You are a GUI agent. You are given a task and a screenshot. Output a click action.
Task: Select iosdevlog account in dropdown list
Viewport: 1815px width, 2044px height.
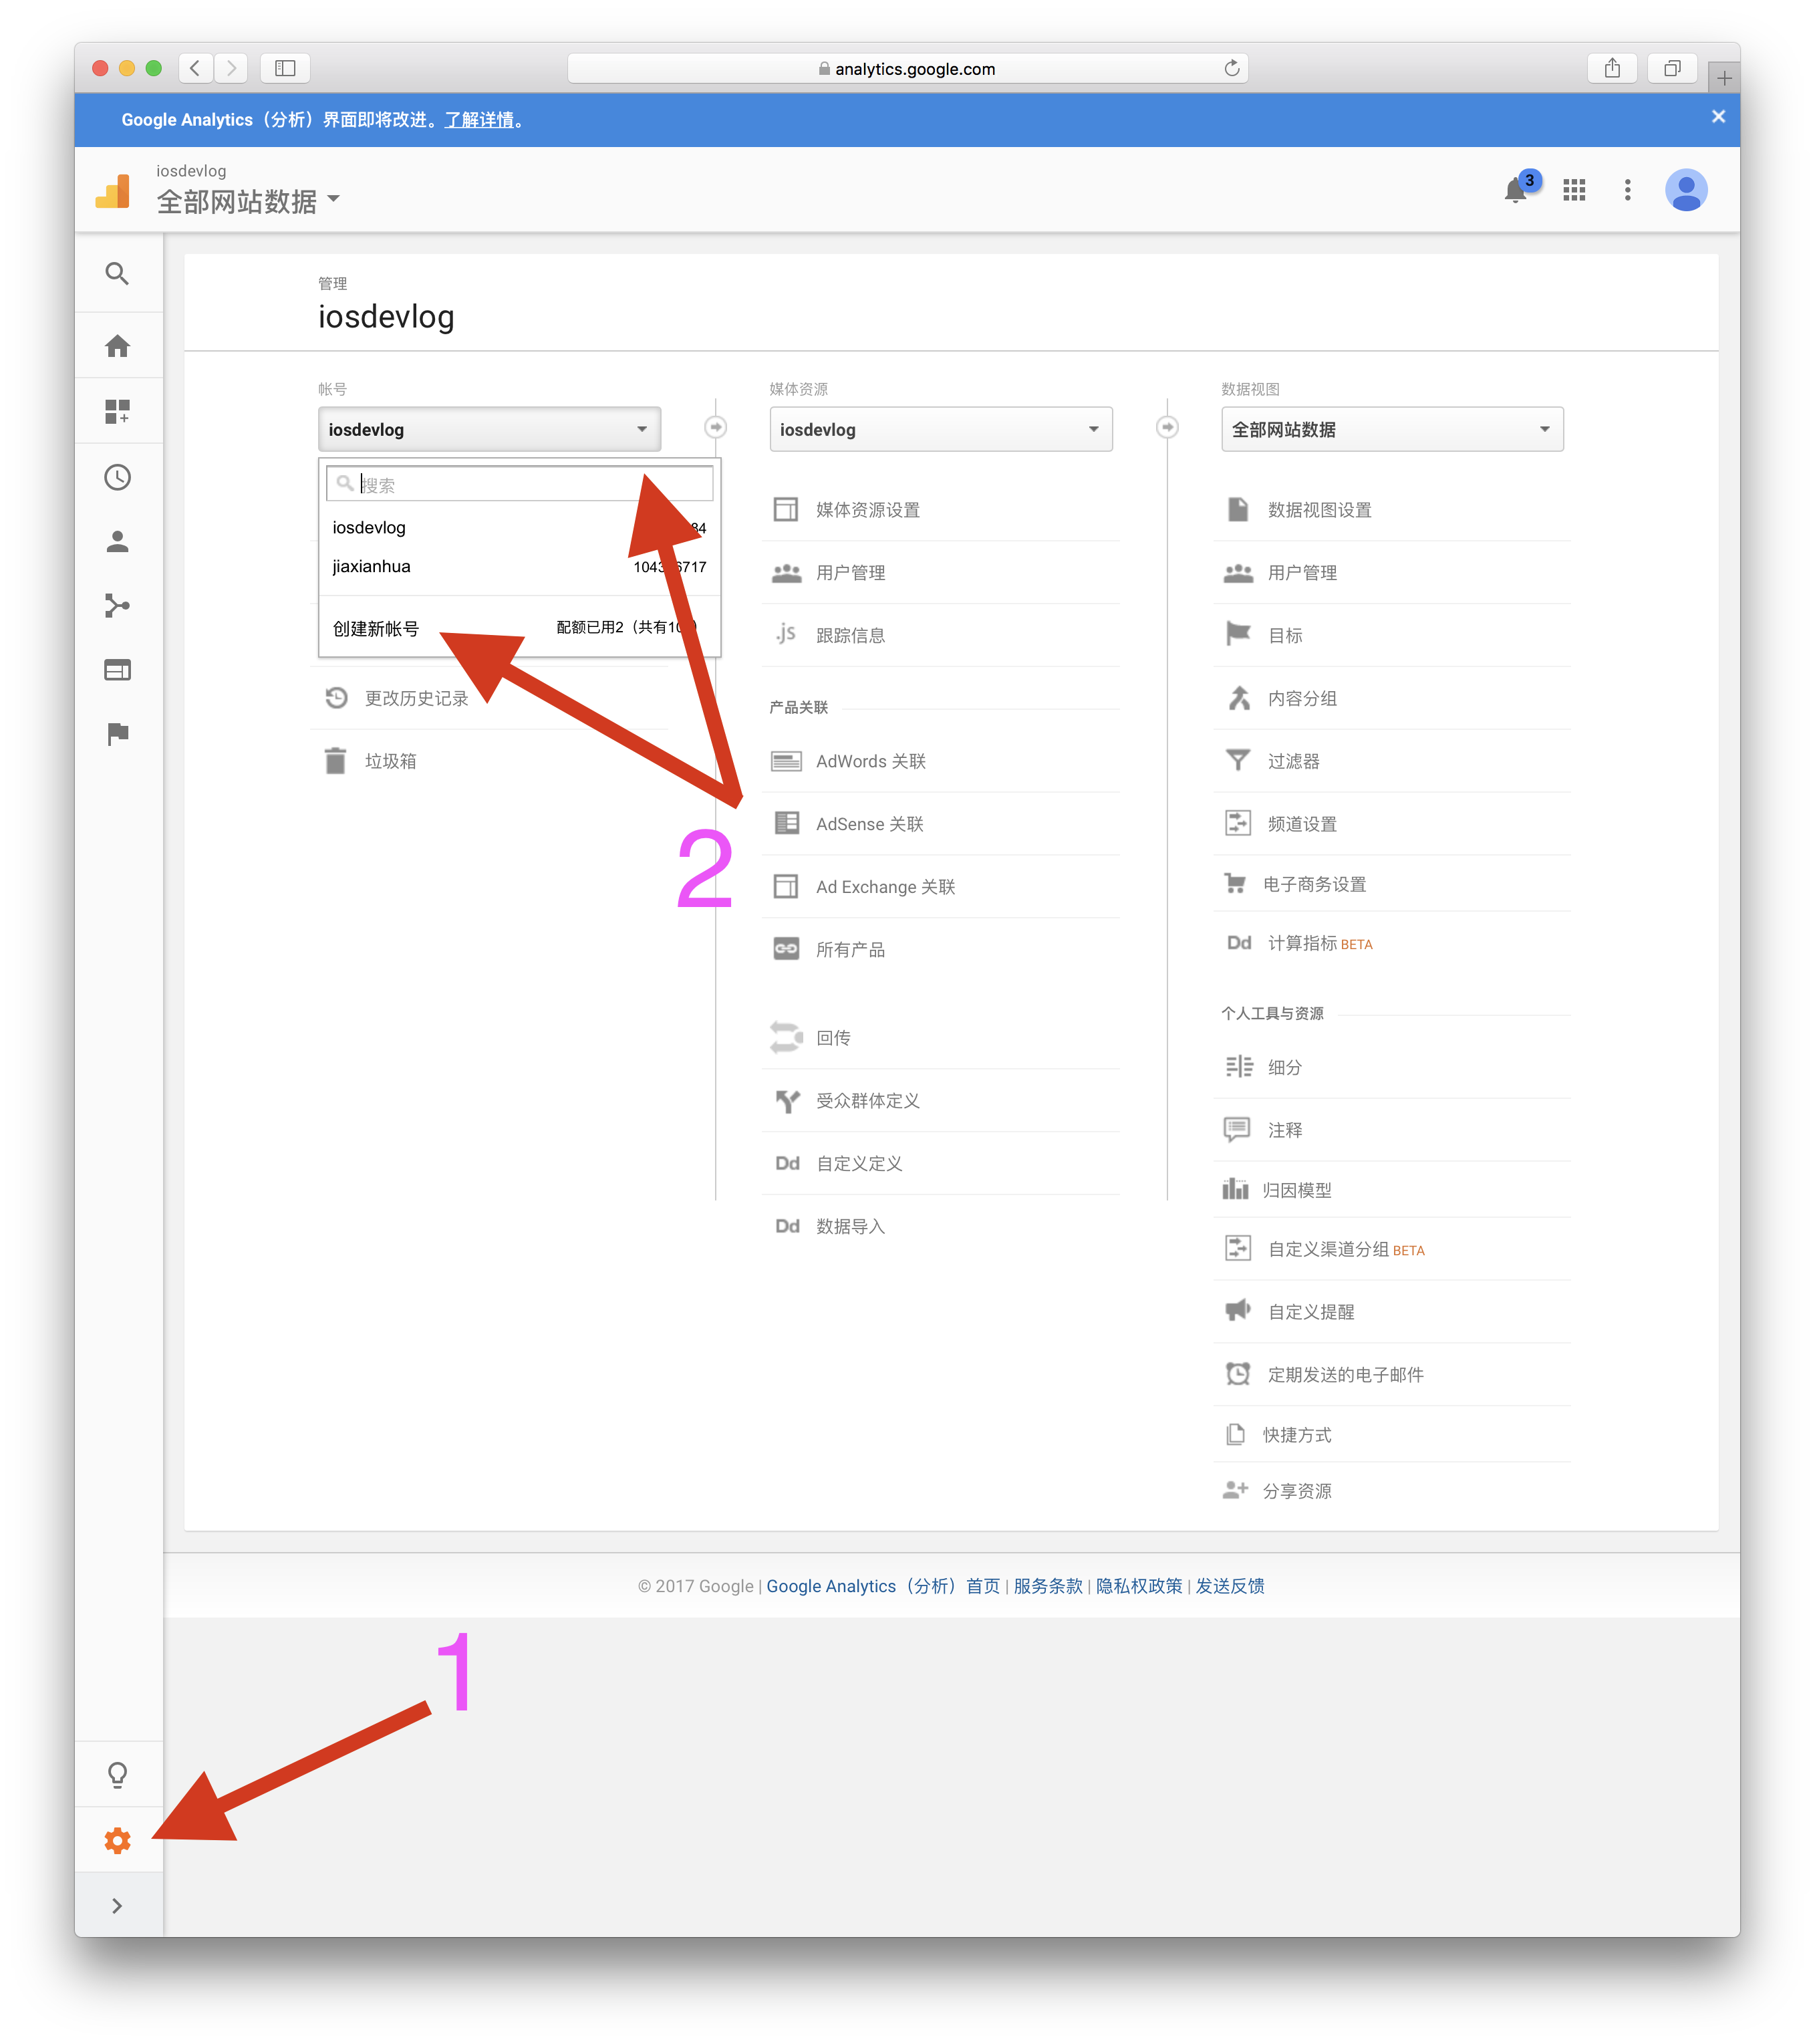click(x=519, y=527)
